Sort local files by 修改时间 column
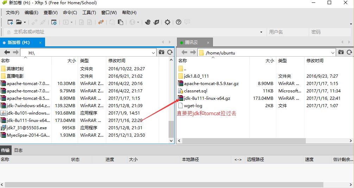 click(x=132, y=61)
